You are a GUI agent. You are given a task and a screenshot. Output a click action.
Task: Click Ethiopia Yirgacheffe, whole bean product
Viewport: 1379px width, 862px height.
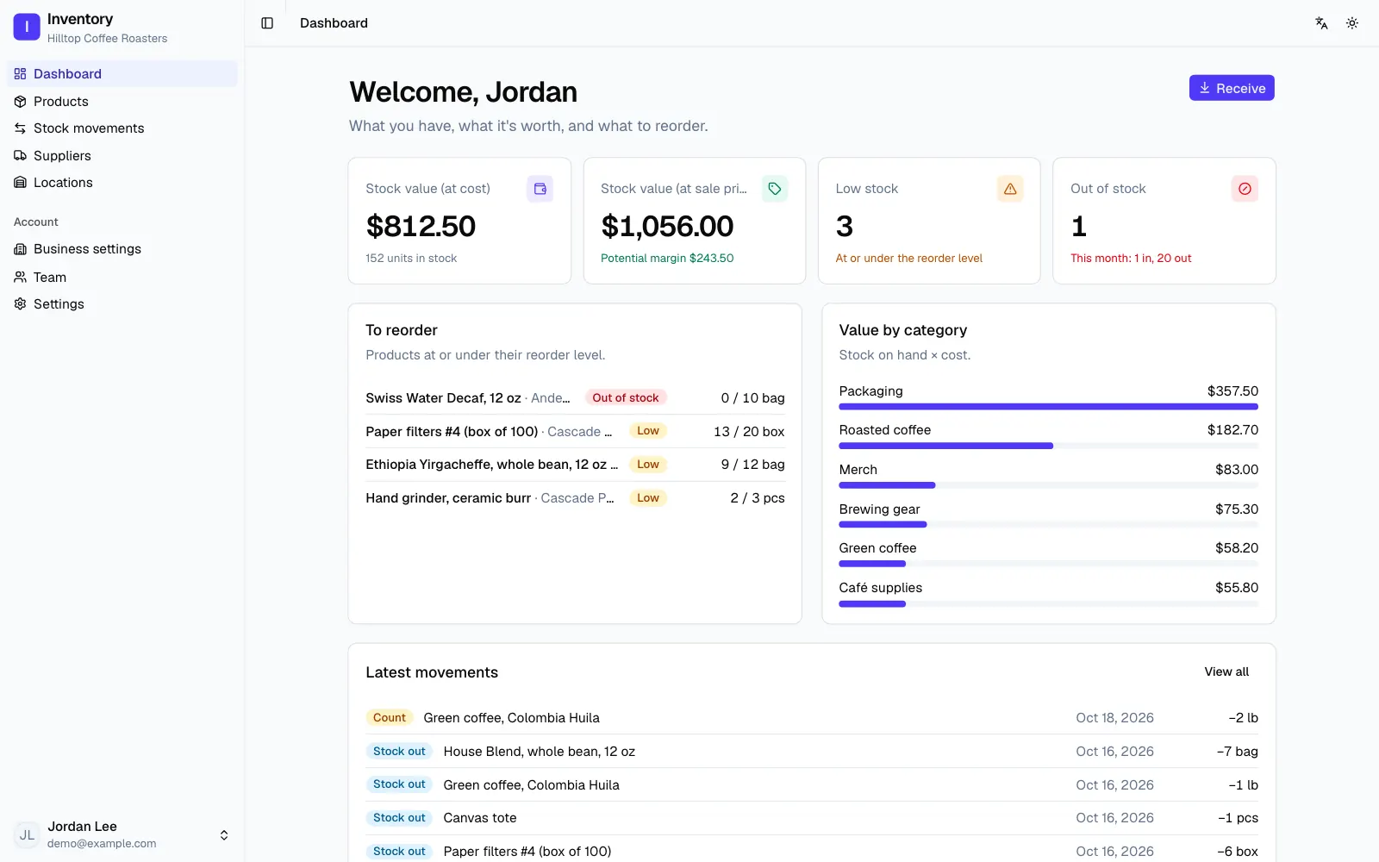(x=492, y=465)
